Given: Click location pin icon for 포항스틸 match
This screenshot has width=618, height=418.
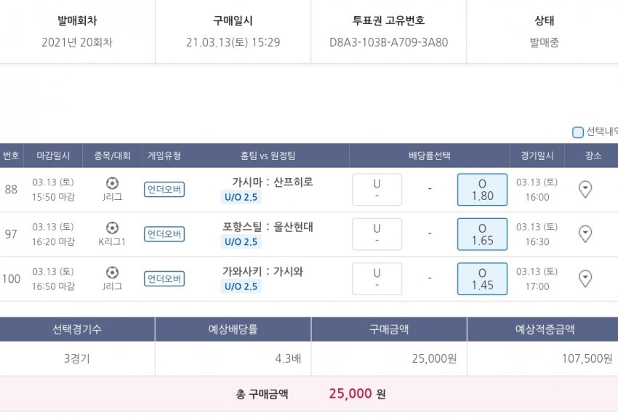Looking at the screenshot, I should tap(585, 234).
